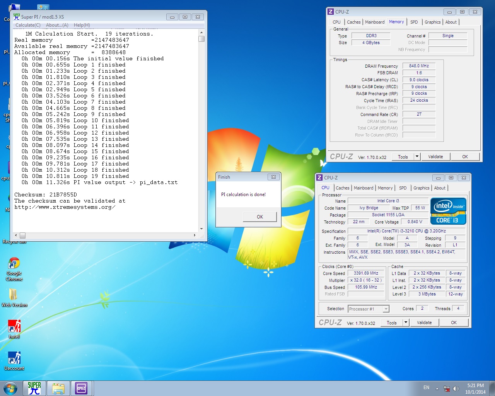The width and height of the screenshot is (495, 396).
Task: Click the network tray icon
Action: [x=447, y=389]
